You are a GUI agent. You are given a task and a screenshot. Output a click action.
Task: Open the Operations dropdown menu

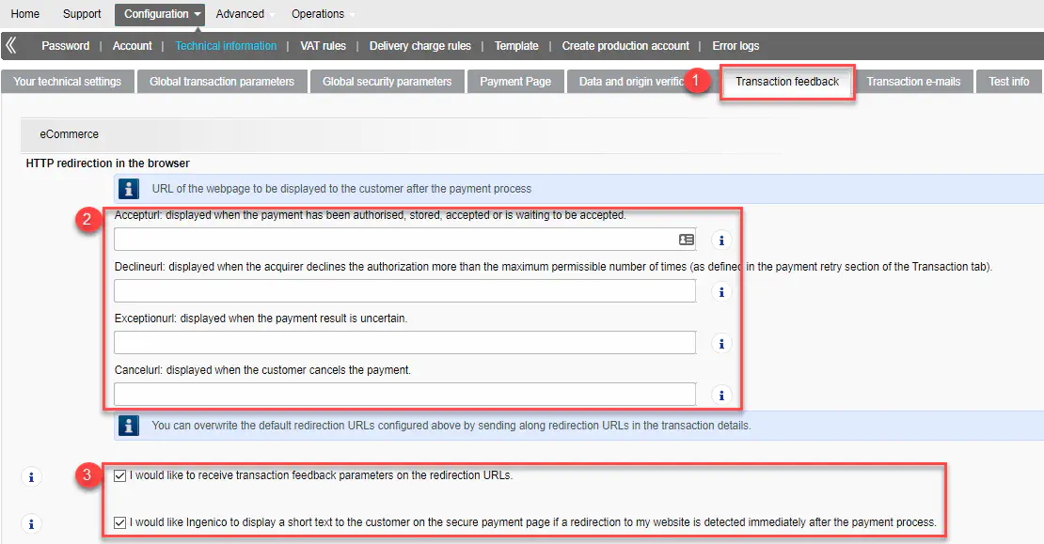tap(321, 14)
